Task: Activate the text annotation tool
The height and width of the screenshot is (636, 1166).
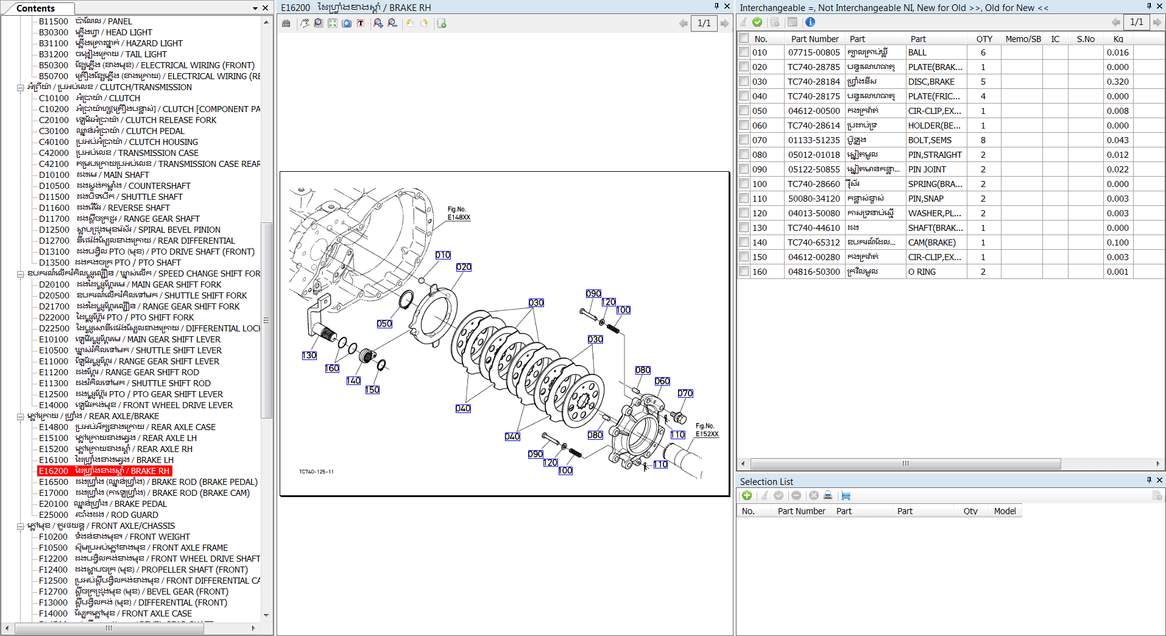Action: click(361, 23)
